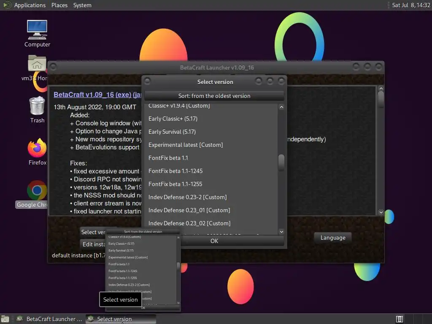Open the Home folder desktop icon
This screenshot has height=324, width=432.
37,68
